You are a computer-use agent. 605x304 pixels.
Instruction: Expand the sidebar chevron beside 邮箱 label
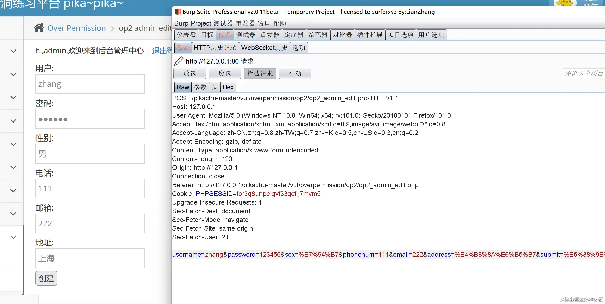13,214
